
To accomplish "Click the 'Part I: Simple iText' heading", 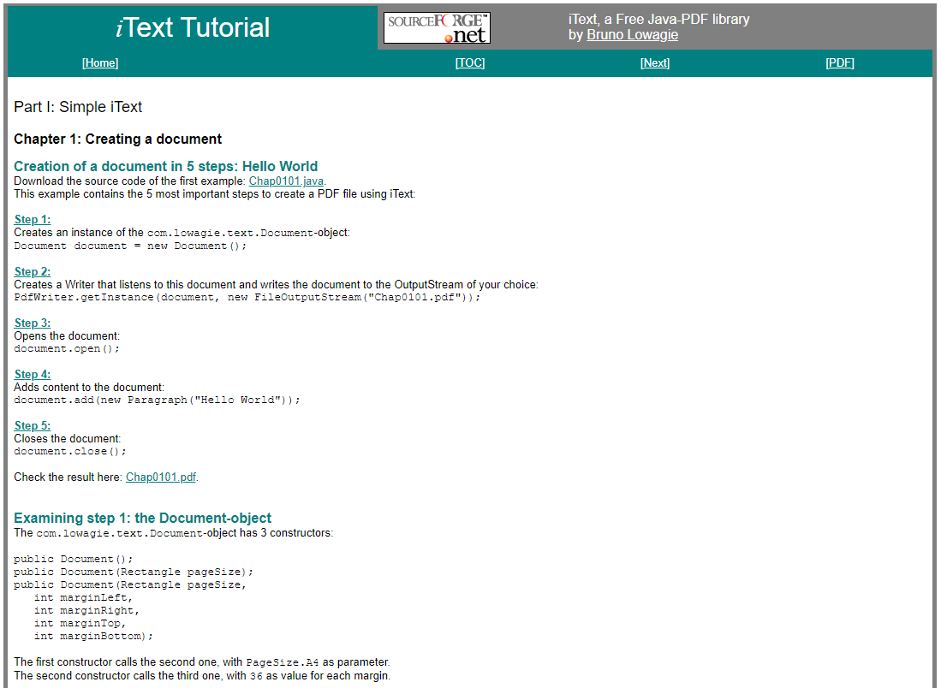I will 78,107.
